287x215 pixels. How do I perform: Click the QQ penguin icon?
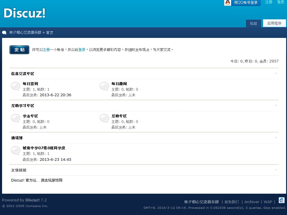(228, 3)
